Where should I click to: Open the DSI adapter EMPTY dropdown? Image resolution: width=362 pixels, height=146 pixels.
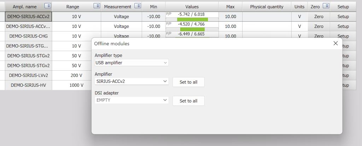(x=132, y=100)
